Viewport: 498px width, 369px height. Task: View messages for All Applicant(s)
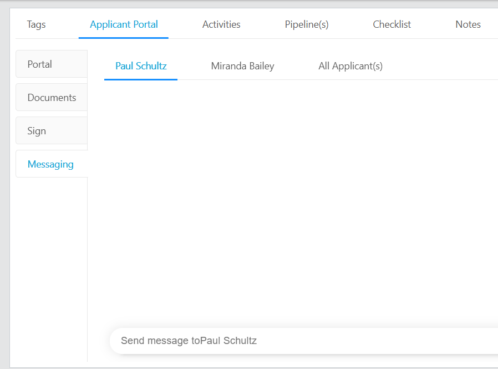350,66
